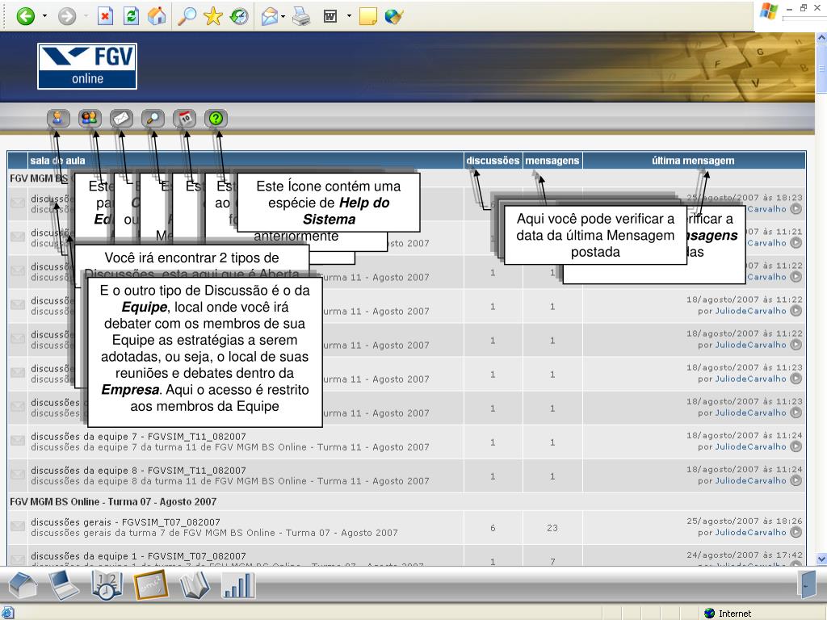827x620 pixels.
Task: Click the browser Favorites star button
Action: pyautogui.click(x=213, y=16)
